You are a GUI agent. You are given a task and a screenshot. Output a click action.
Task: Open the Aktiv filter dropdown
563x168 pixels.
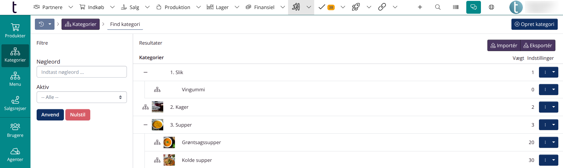coord(81,97)
